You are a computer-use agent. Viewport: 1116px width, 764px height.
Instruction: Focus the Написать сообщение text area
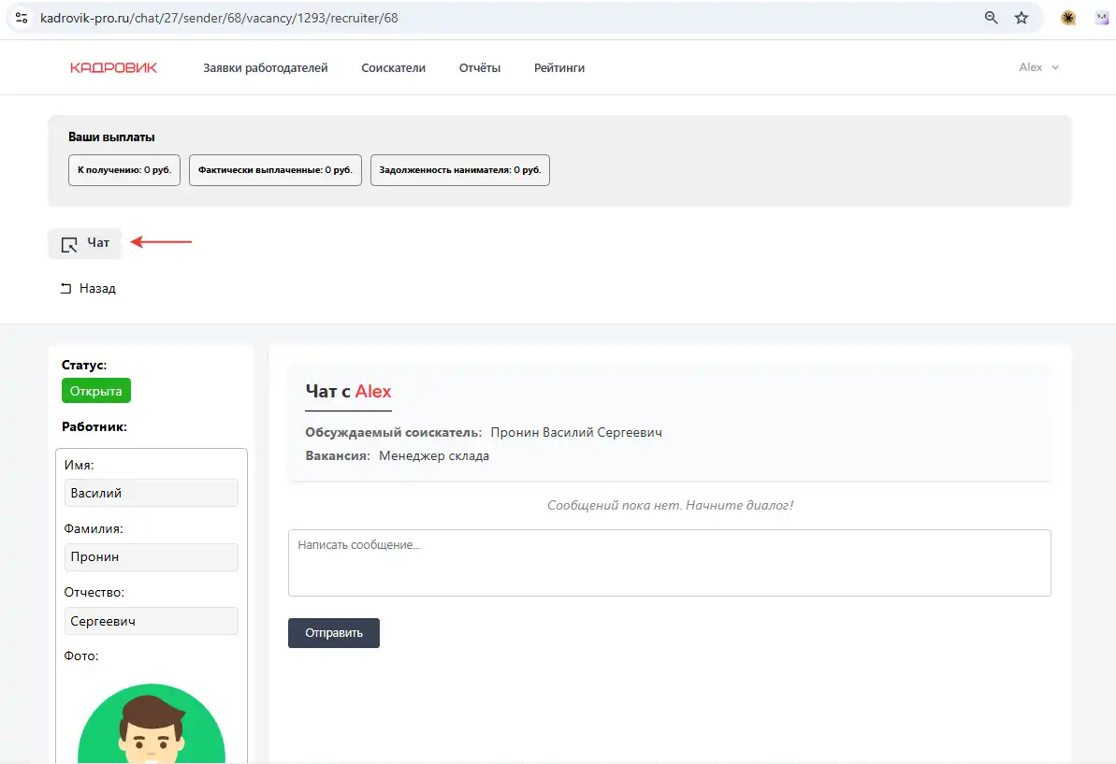click(x=669, y=562)
